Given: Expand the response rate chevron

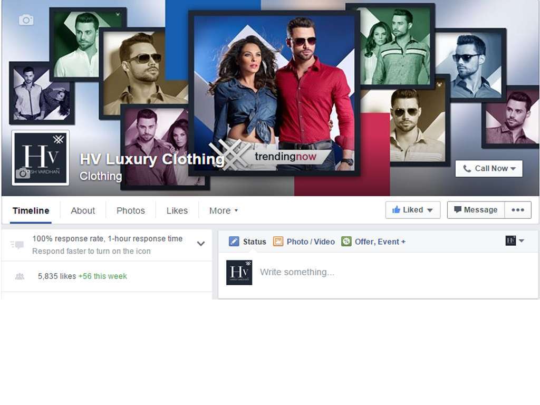Looking at the screenshot, I should point(201,244).
